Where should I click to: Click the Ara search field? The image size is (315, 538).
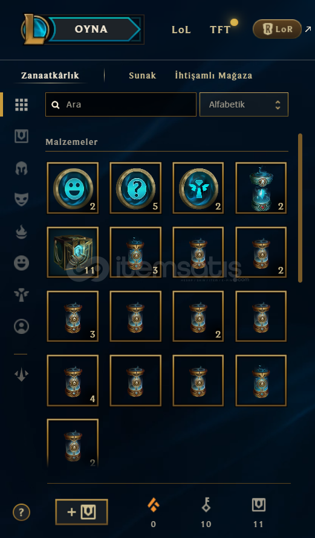point(120,104)
